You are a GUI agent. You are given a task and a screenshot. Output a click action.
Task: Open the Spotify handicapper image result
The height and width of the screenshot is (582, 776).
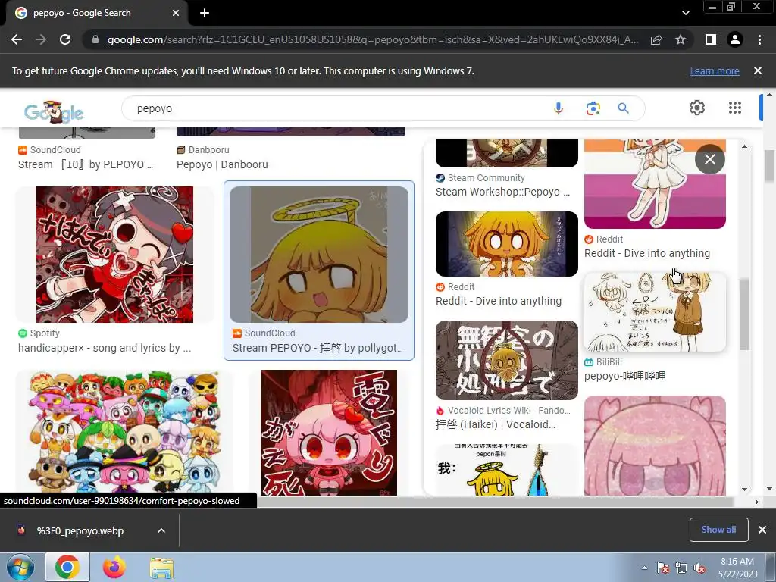pos(115,255)
